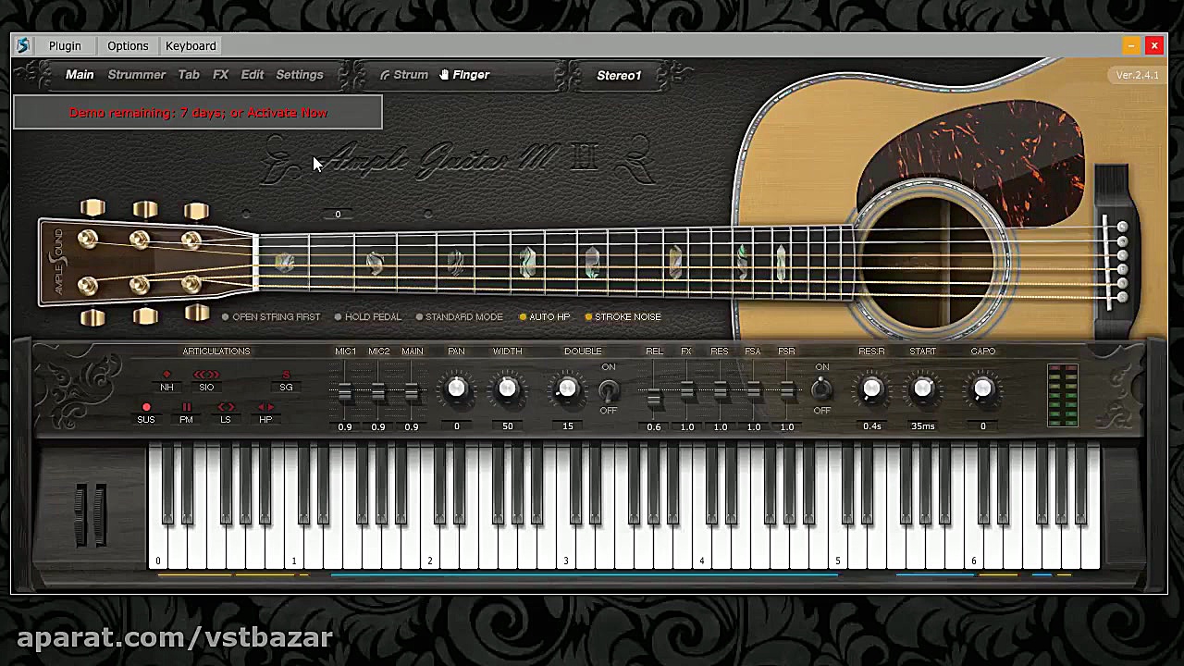This screenshot has width=1184, height=666.
Task: Click the app logo icon in the title bar
Action: (23, 45)
